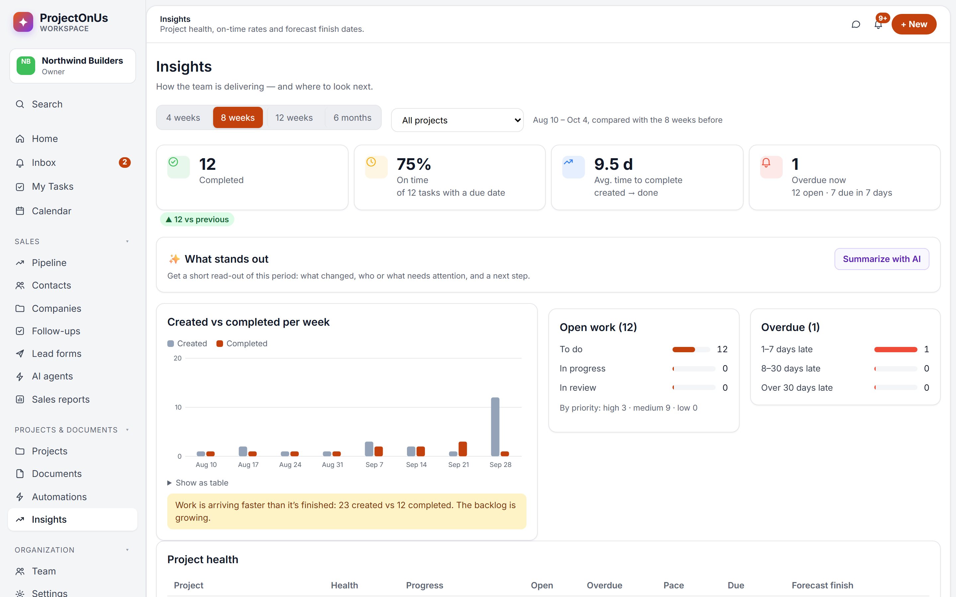Viewport: 956px width, 597px height.
Task: Click the Companies folder icon
Action: [20, 308]
